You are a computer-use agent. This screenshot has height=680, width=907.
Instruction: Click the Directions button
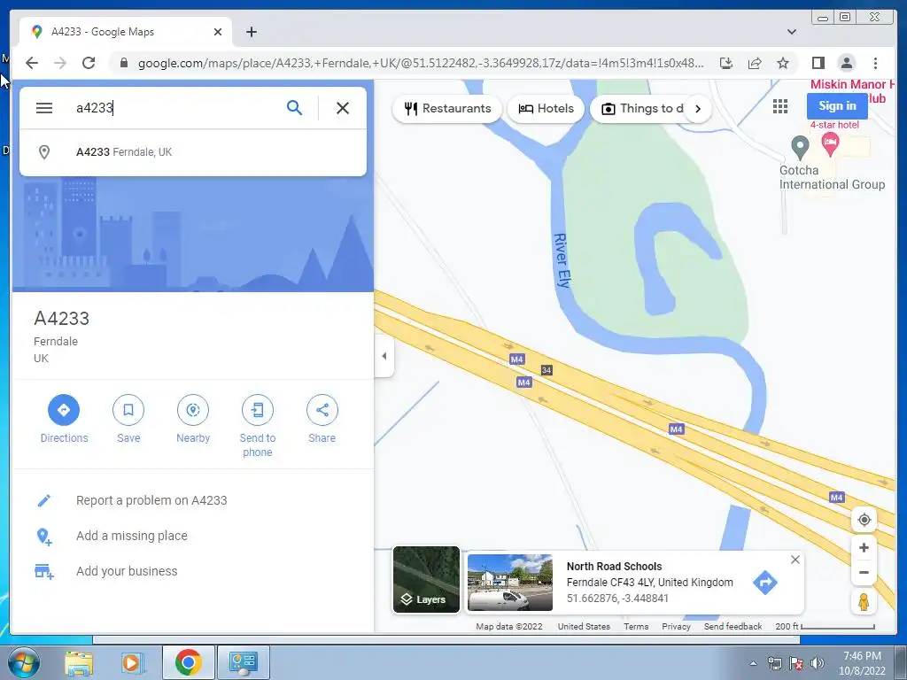(x=64, y=419)
